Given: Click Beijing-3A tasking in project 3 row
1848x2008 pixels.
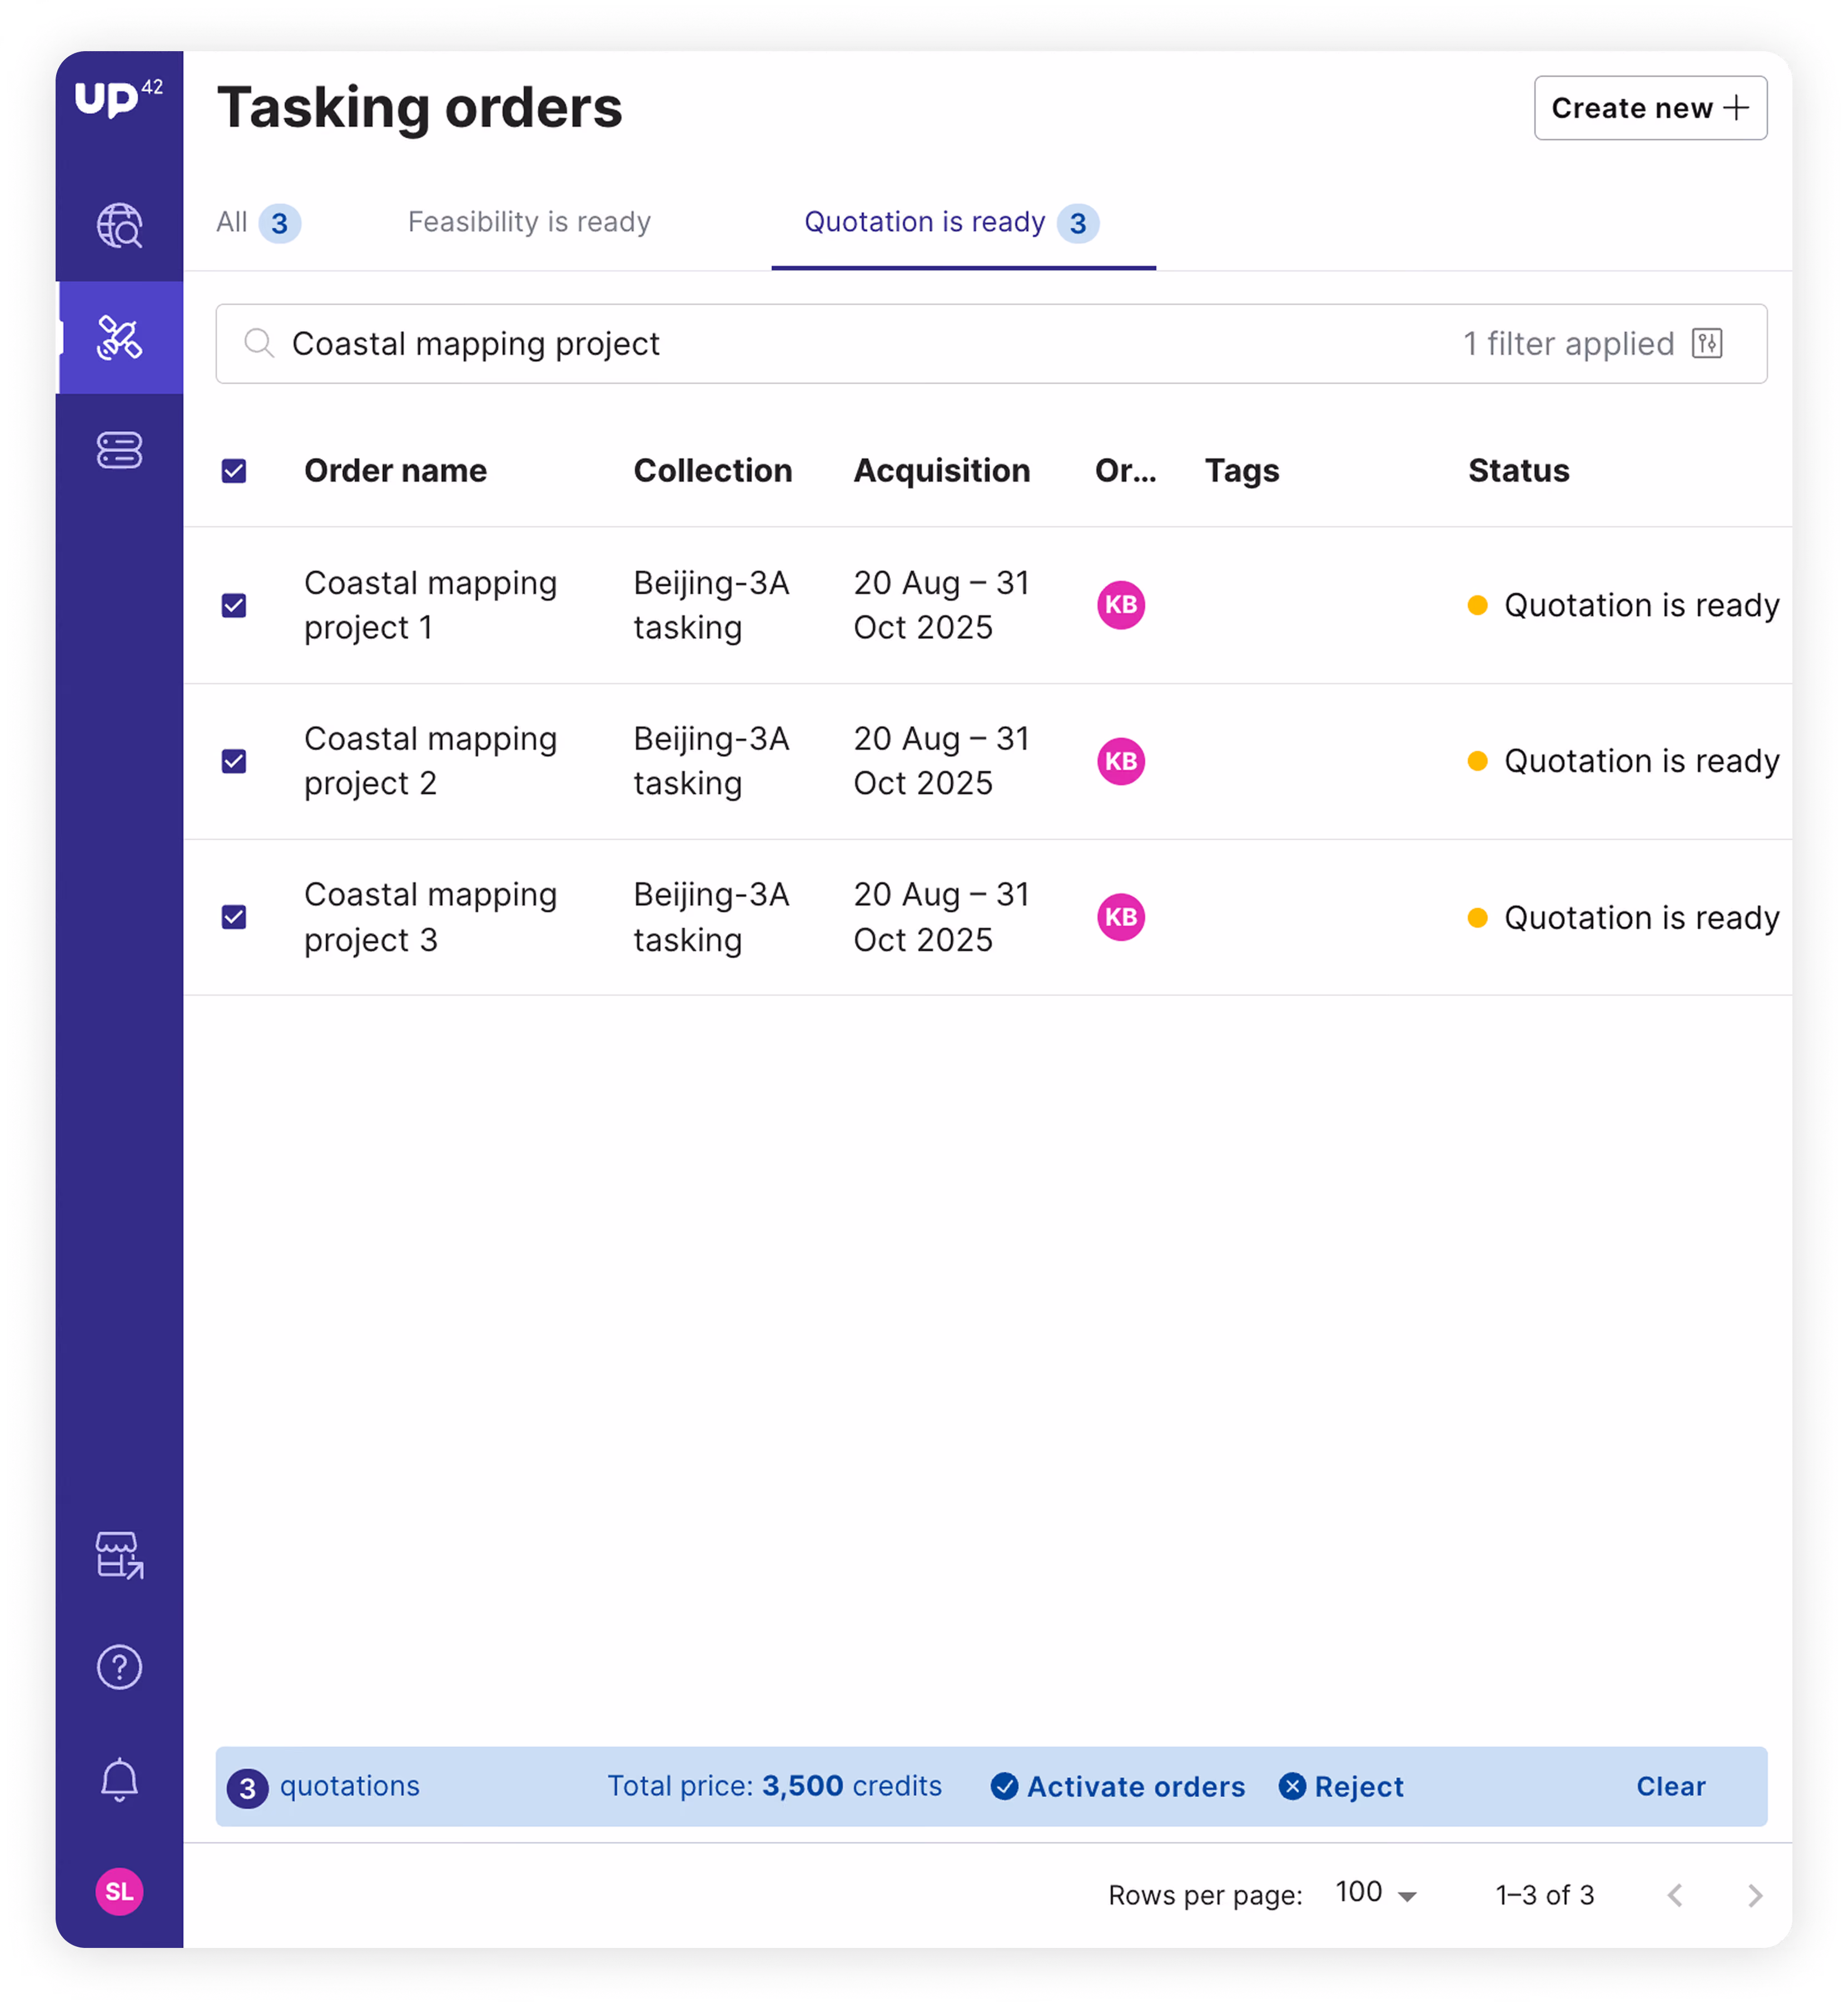Looking at the screenshot, I should [712, 917].
